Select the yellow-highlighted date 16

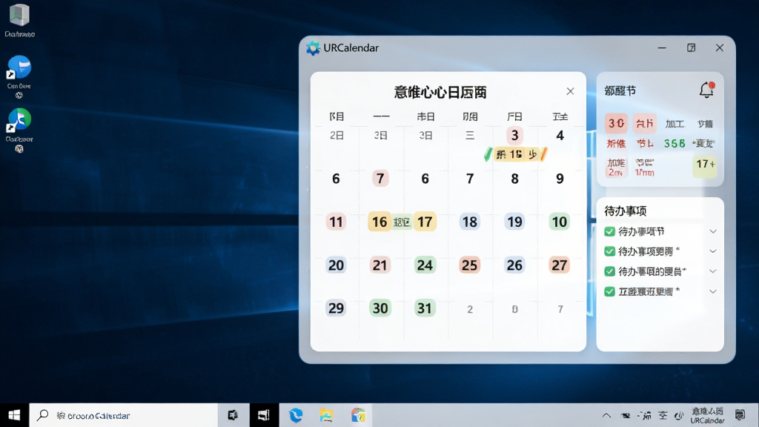coord(379,222)
